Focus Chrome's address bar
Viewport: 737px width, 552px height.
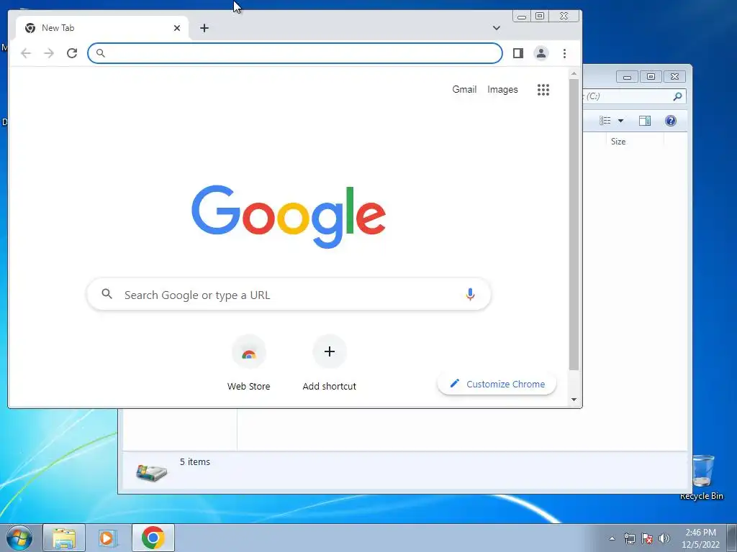click(294, 53)
